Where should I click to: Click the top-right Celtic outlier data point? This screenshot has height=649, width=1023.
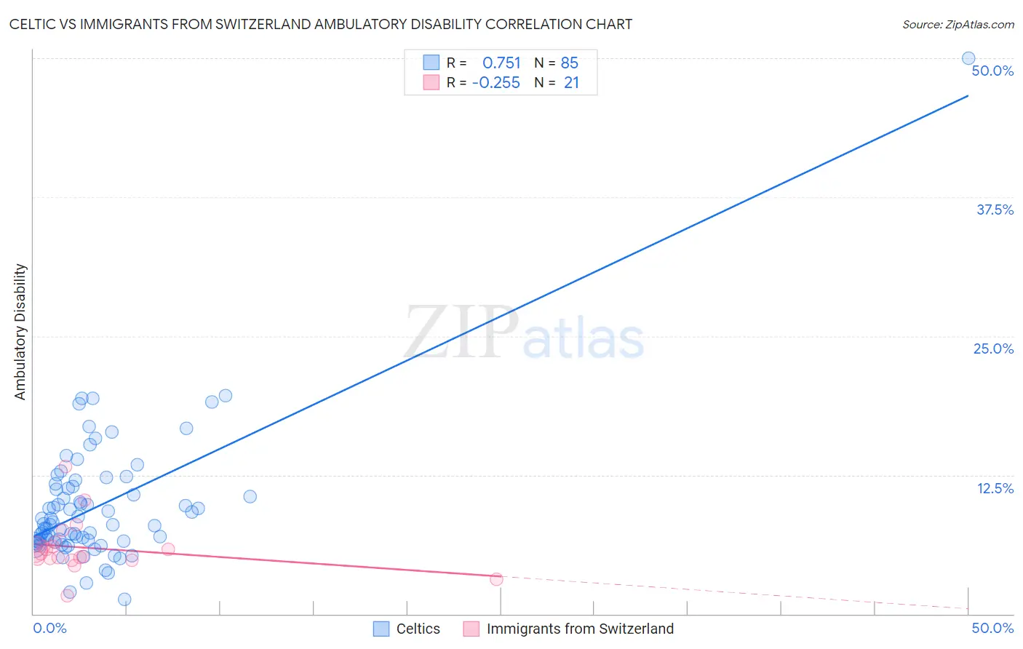tap(968, 58)
